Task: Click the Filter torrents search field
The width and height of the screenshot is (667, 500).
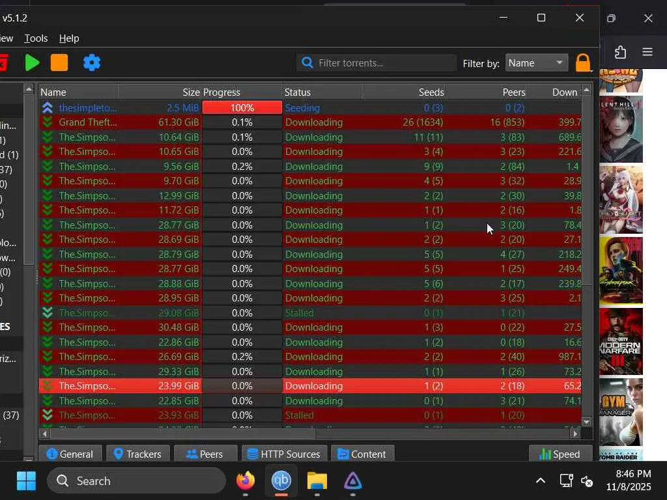Action: pyautogui.click(x=376, y=63)
